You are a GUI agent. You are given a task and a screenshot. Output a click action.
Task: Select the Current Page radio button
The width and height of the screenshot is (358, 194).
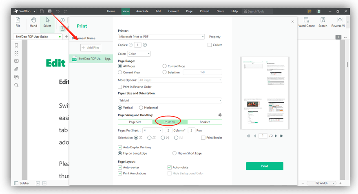(x=164, y=66)
